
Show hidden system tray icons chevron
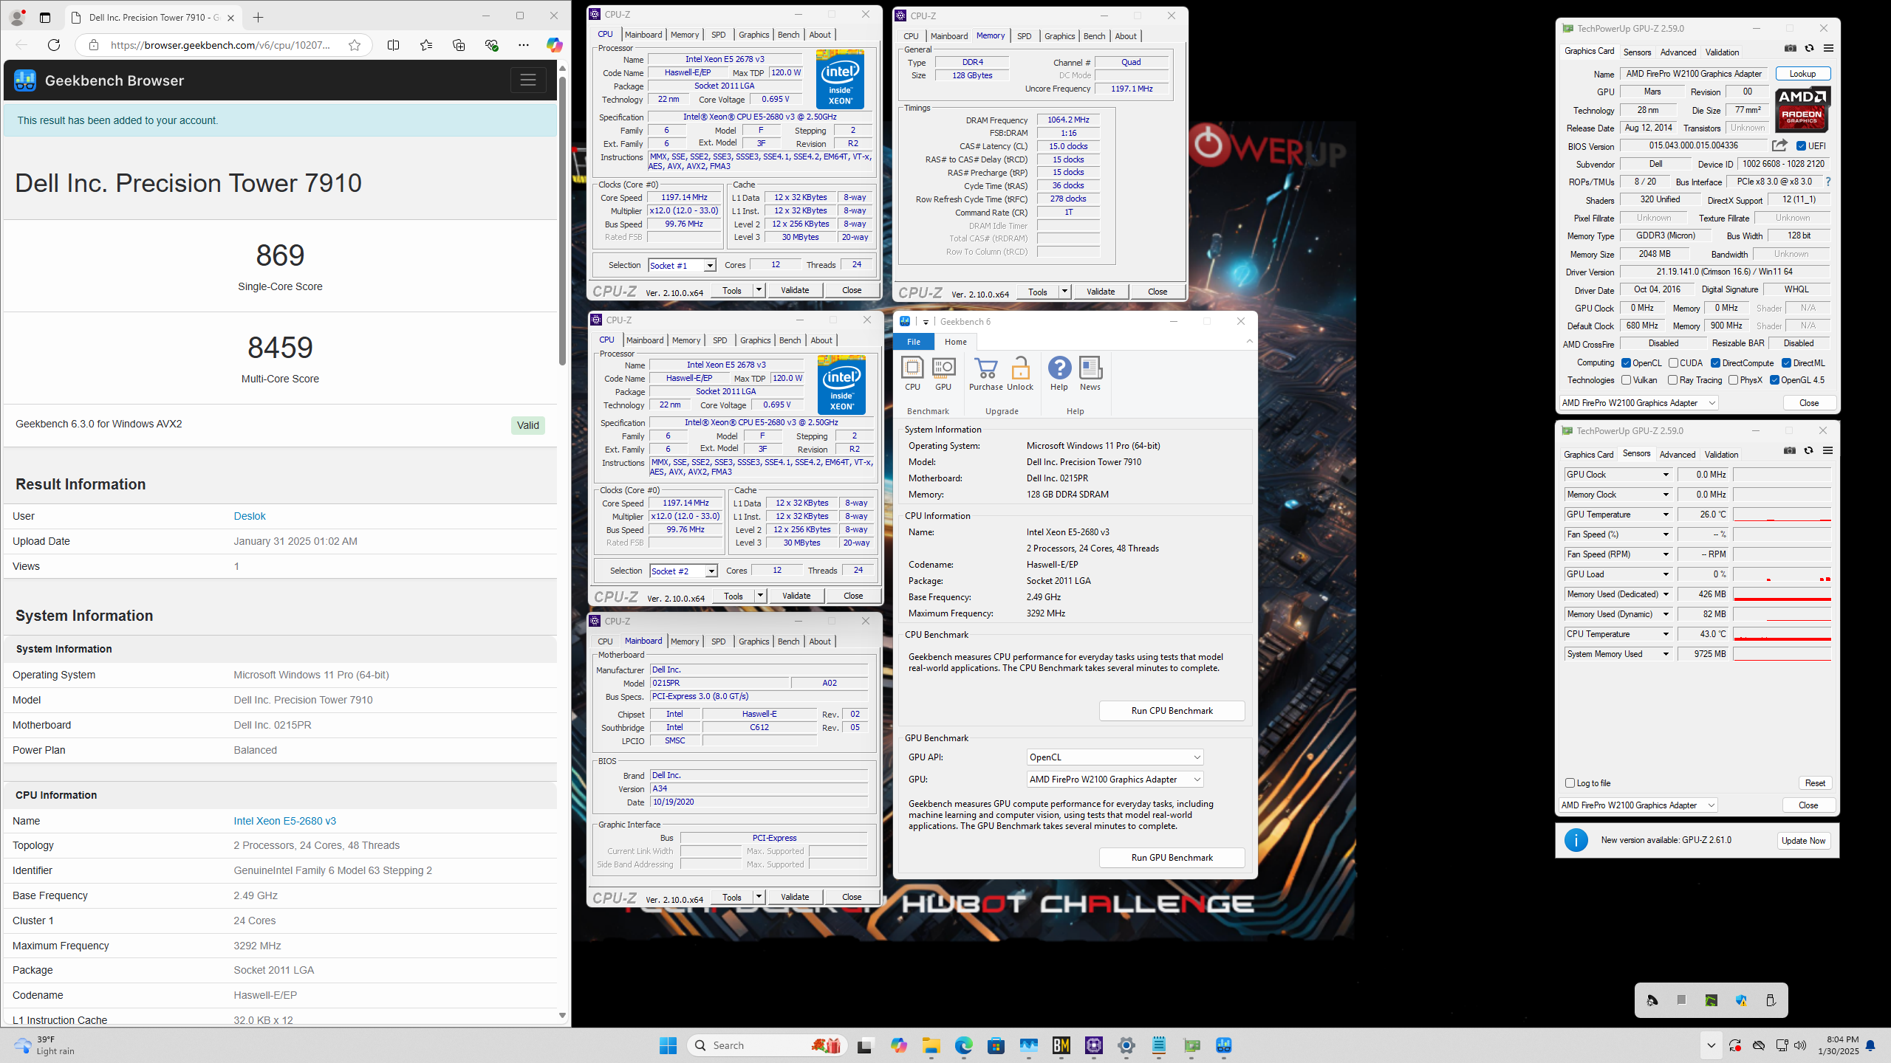1711,1045
